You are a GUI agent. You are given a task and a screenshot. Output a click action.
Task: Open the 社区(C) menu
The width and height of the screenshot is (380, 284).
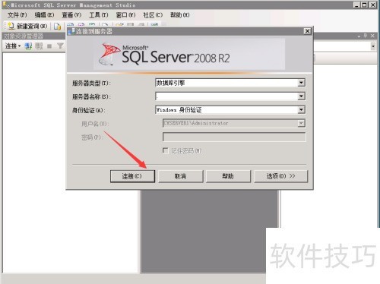tap(153, 15)
